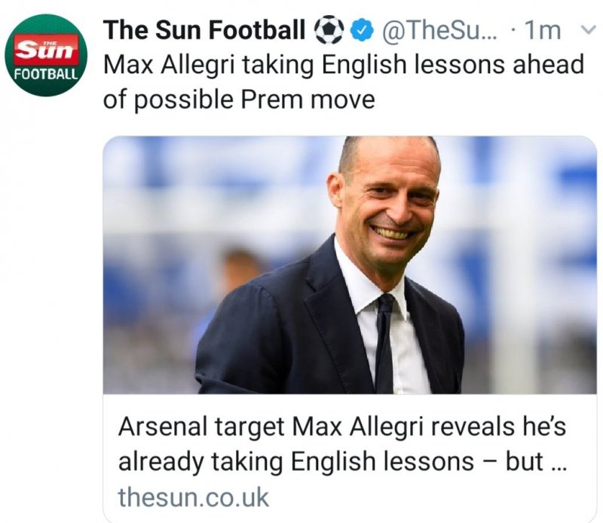Screen dimensions: 603x523
Task: Open the article preview photo
Action: coord(350,265)
